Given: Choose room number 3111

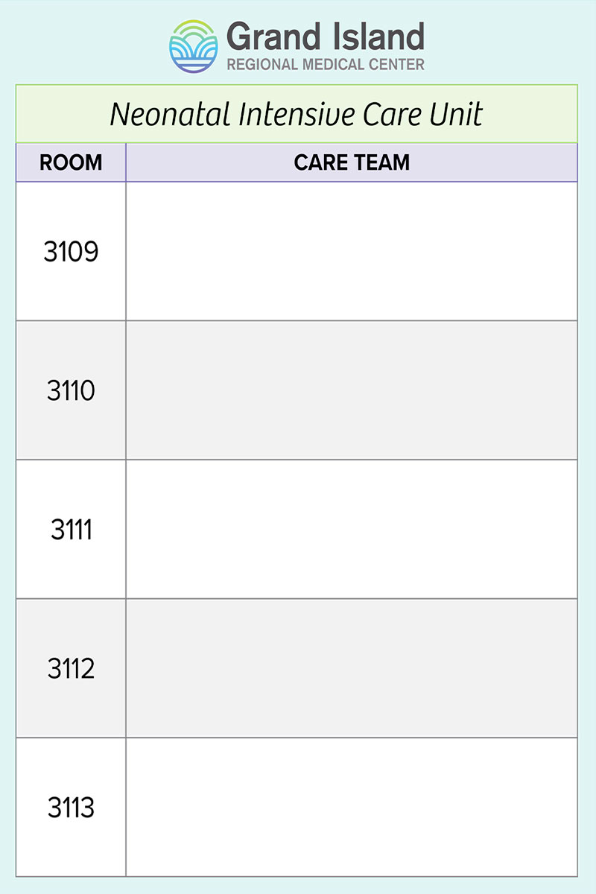Looking at the screenshot, I should (71, 530).
